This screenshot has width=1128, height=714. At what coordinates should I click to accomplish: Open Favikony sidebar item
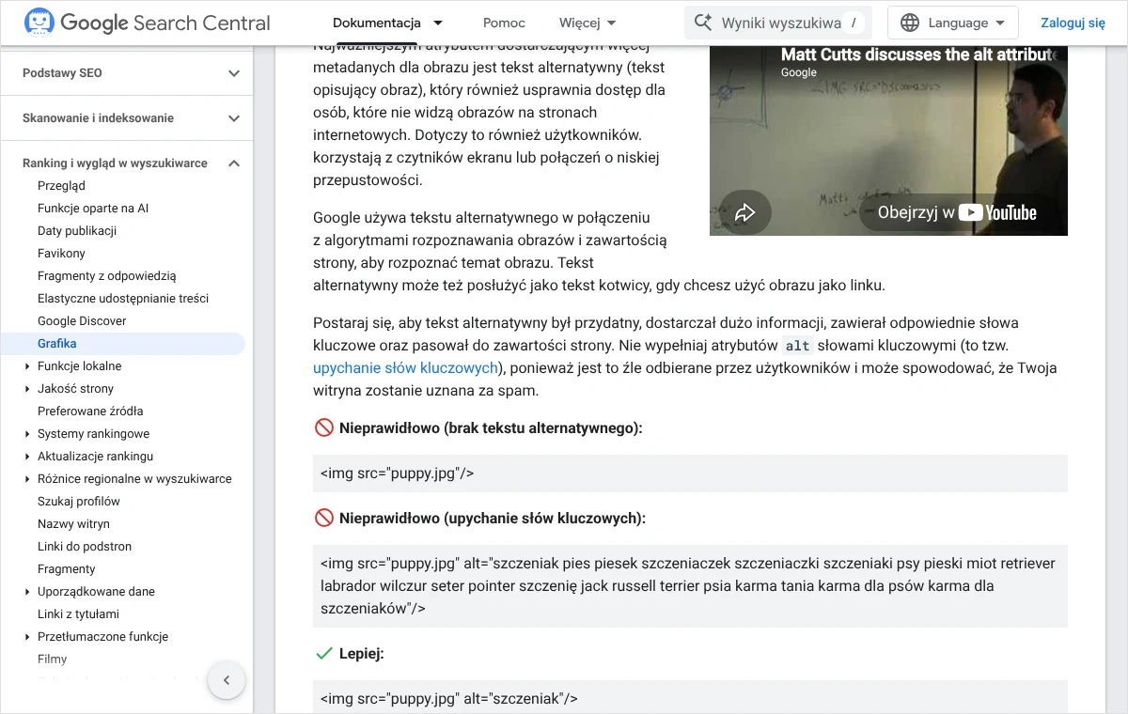pos(61,254)
